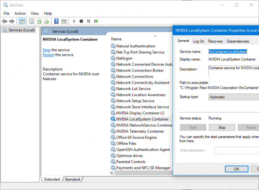Click the Start parameters input field

(237, 150)
